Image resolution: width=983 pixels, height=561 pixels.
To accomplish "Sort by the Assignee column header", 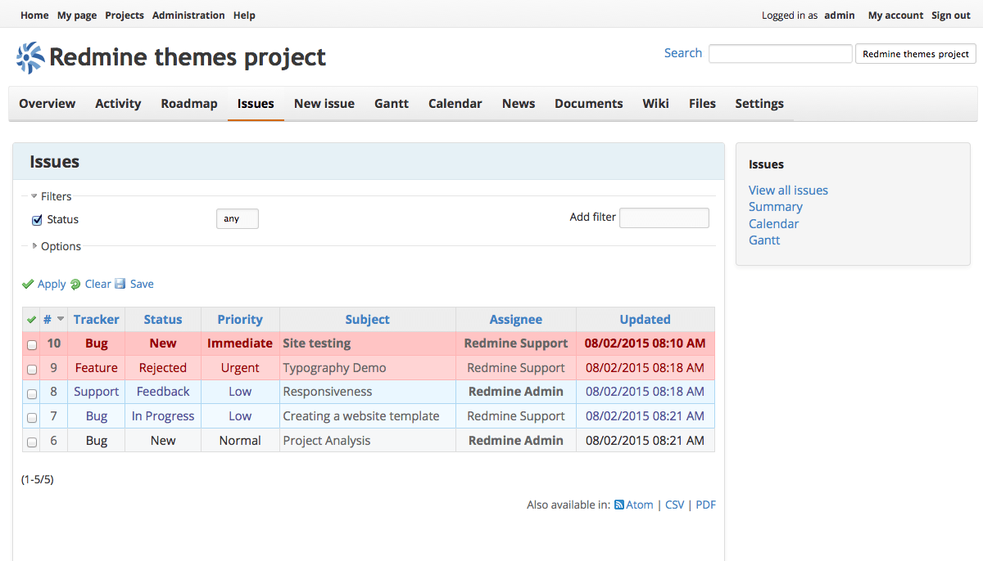I will [x=516, y=320].
